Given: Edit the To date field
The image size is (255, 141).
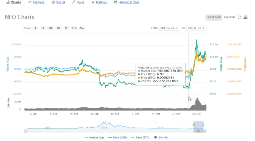Looking at the screenshot, I should pos(196,28).
